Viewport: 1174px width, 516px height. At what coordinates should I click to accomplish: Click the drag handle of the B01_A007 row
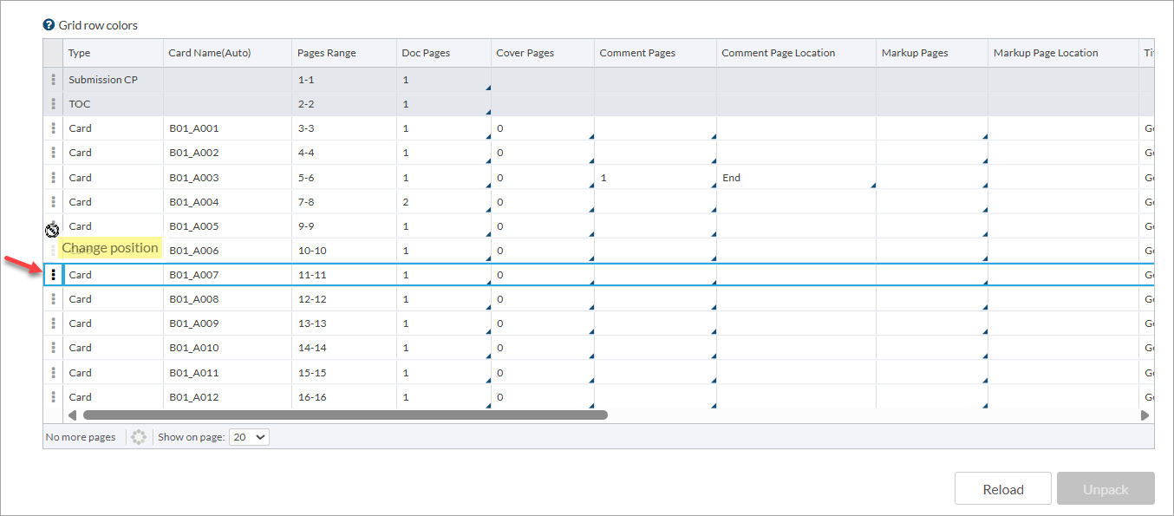click(x=54, y=275)
